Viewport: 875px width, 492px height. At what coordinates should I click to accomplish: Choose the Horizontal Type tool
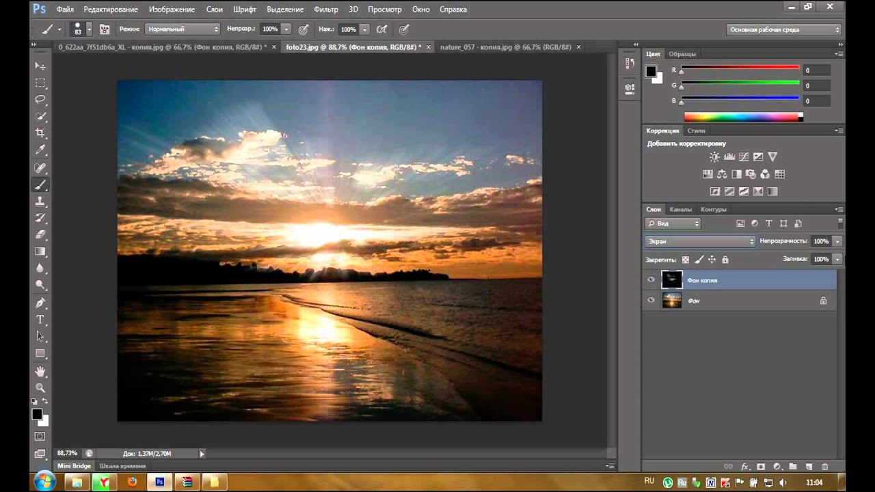click(40, 320)
